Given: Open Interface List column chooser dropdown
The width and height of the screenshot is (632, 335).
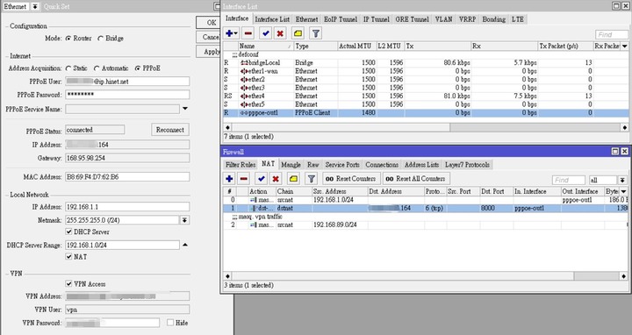Looking at the screenshot, I should (624, 46).
